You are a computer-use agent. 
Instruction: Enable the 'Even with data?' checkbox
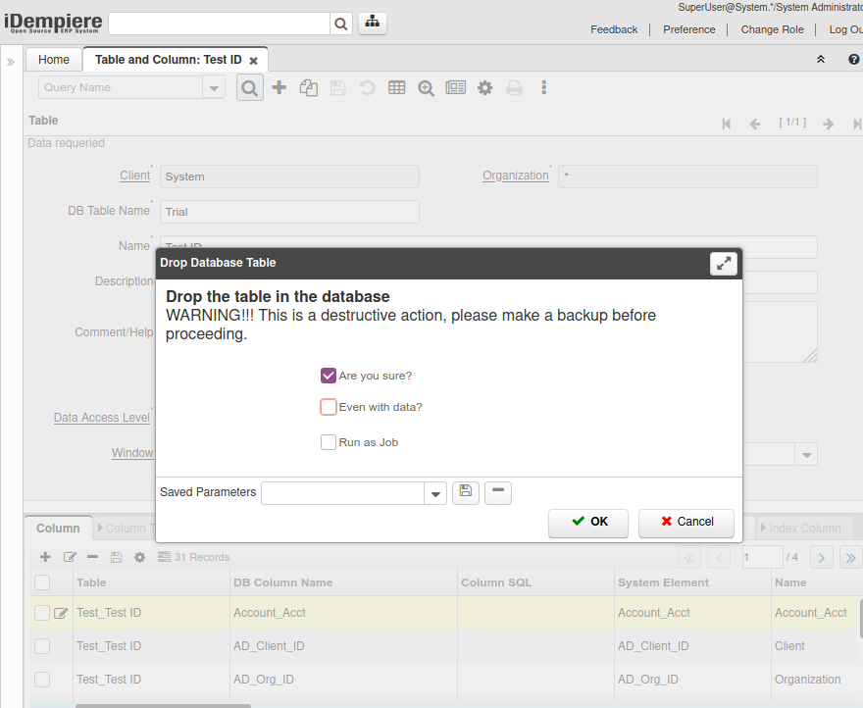click(329, 407)
